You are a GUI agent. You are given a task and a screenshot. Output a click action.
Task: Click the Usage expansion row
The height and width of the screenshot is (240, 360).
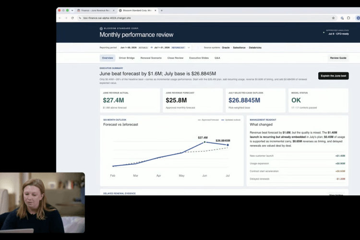pos(297,164)
